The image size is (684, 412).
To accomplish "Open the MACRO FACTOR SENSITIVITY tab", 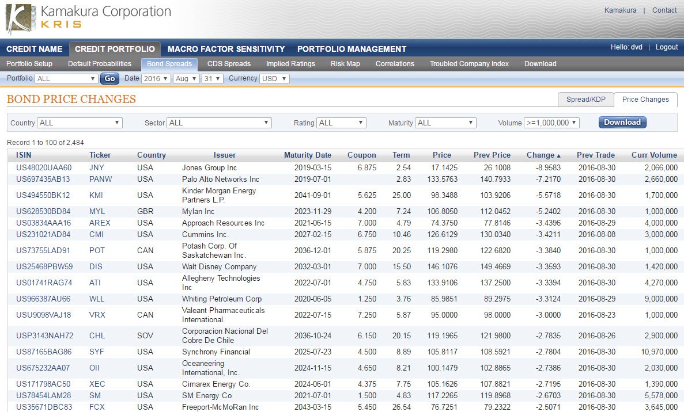I will click(226, 49).
